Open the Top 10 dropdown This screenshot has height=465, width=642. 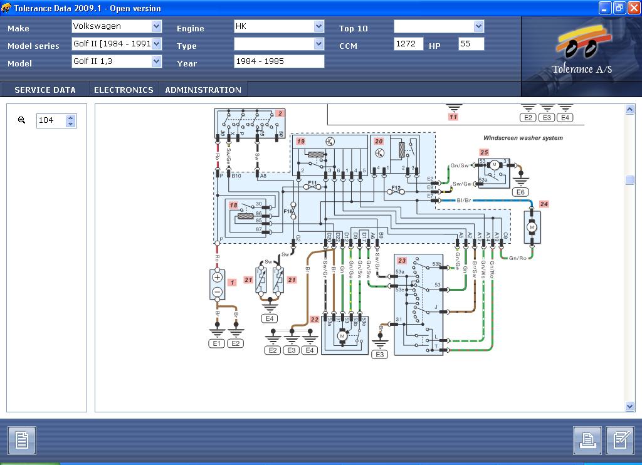click(x=478, y=26)
